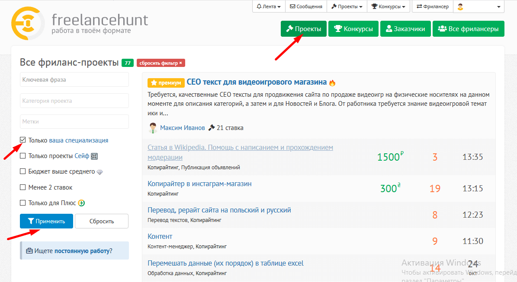Uncheck Только ваша специализация checkbox

pos(23,140)
